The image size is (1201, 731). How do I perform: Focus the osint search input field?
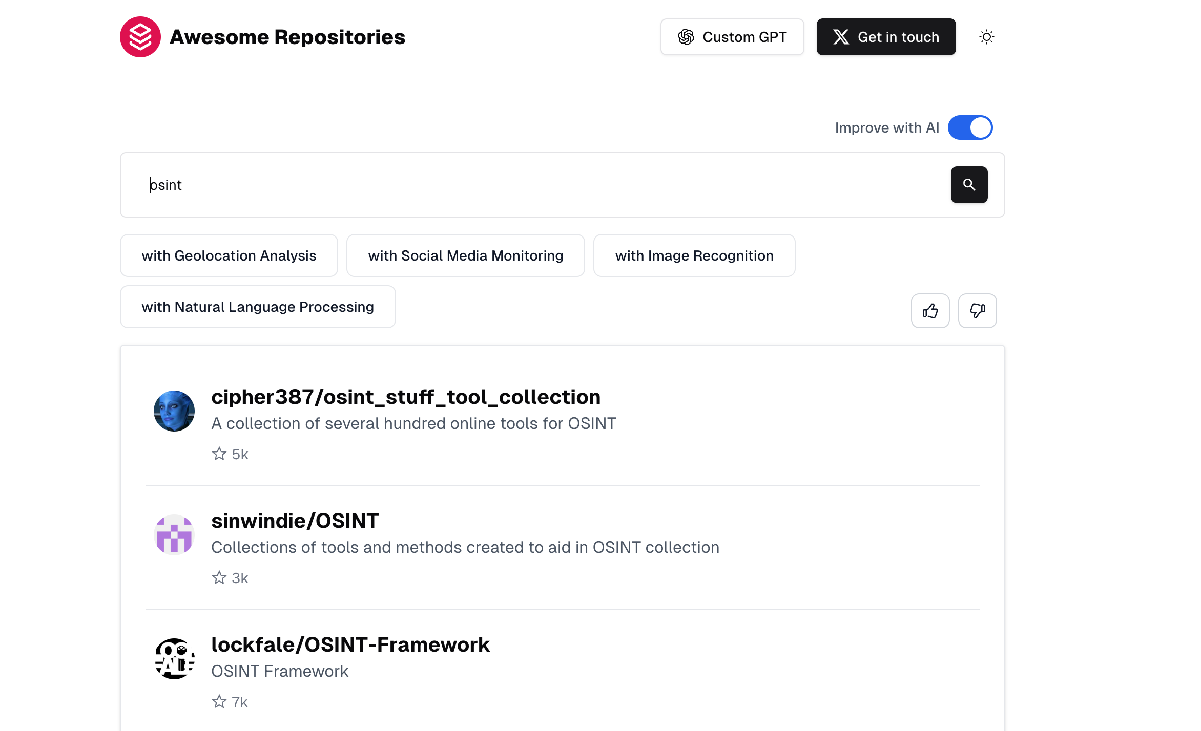click(533, 185)
